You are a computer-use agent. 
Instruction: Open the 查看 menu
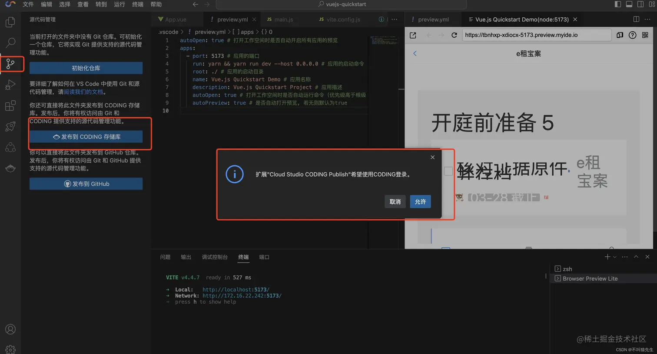83,4
